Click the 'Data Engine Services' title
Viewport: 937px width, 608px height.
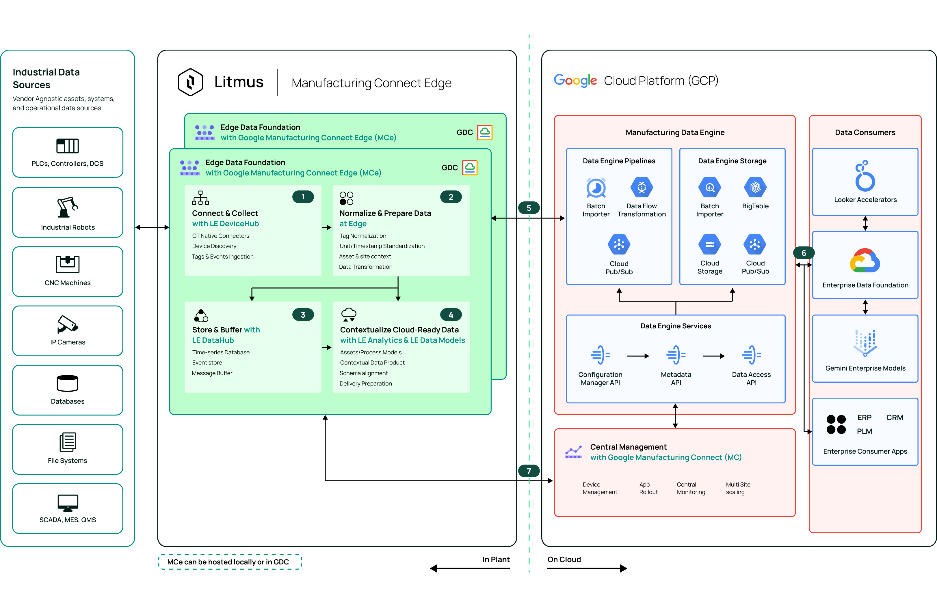coord(676,325)
